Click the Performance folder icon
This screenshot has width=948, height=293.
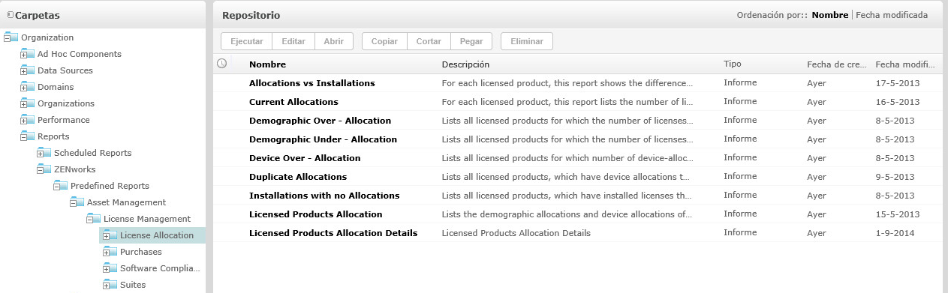28,120
